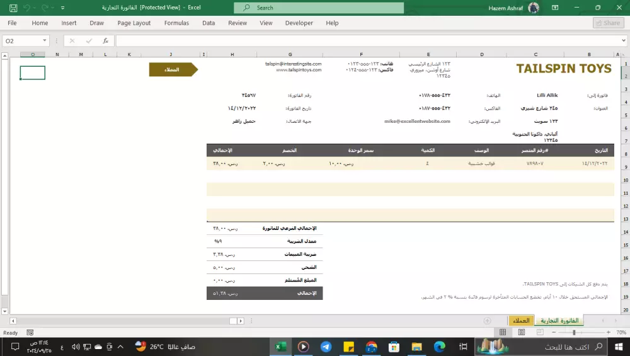Open the Home ribbon tab
The image size is (630, 356).
point(40,23)
